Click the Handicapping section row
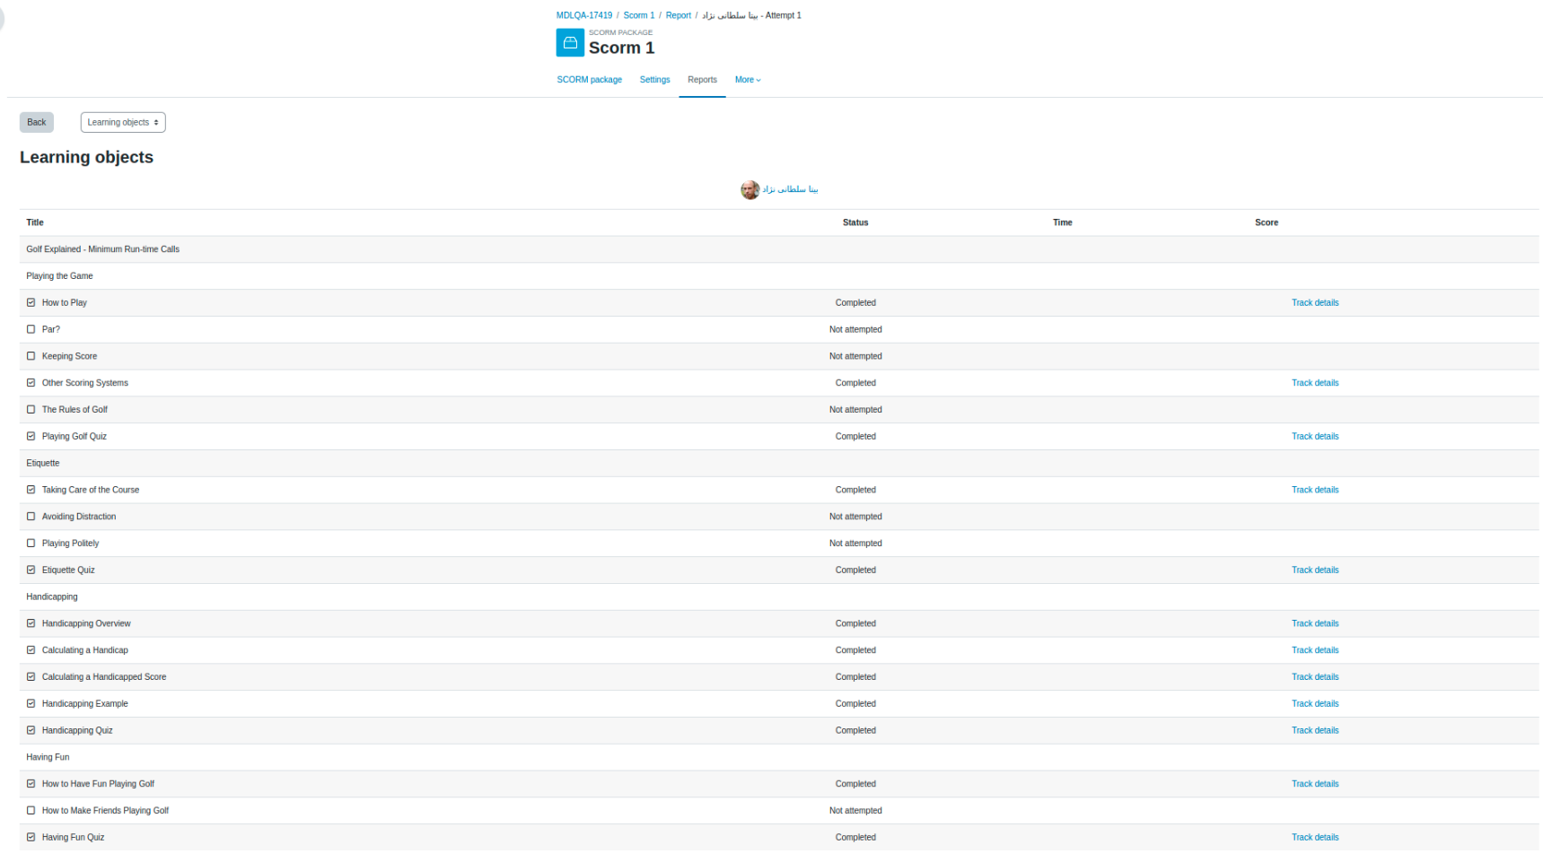This screenshot has height=862, width=1543. point(779,596)
